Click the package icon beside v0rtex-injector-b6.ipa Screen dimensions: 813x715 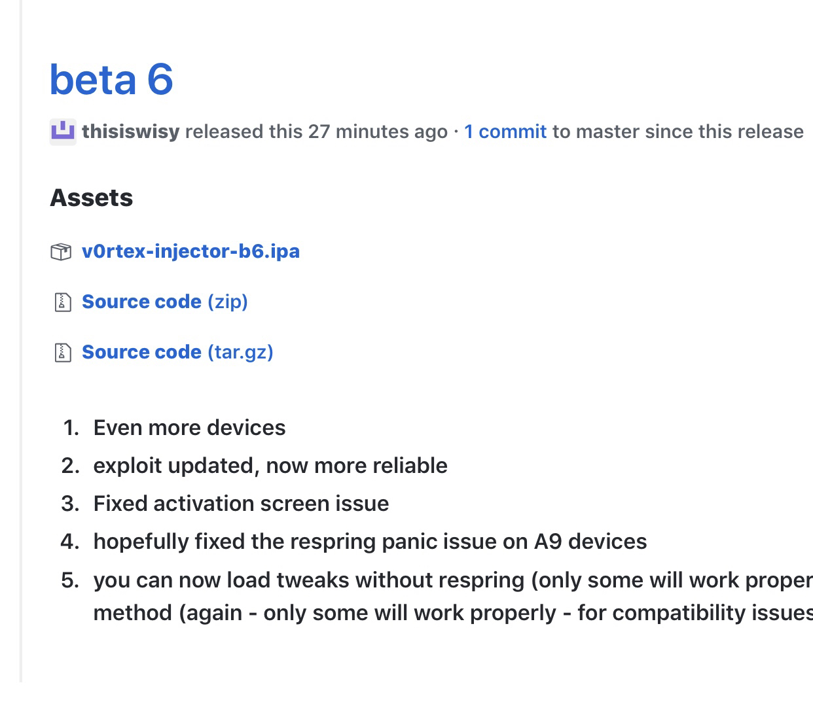[x=61, y=252]
